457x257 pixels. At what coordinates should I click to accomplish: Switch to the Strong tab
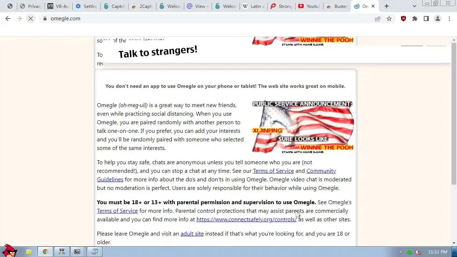[x=281, y=6]
